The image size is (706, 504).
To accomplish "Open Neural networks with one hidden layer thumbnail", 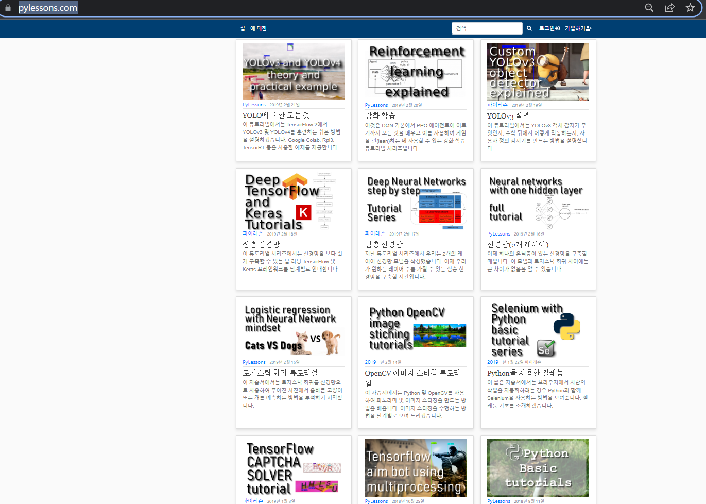I will point(538,201).
